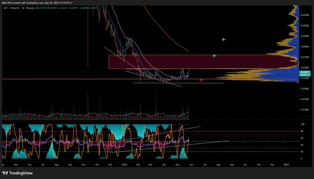Click the high value in the OHLC legend

click(52, 8)
